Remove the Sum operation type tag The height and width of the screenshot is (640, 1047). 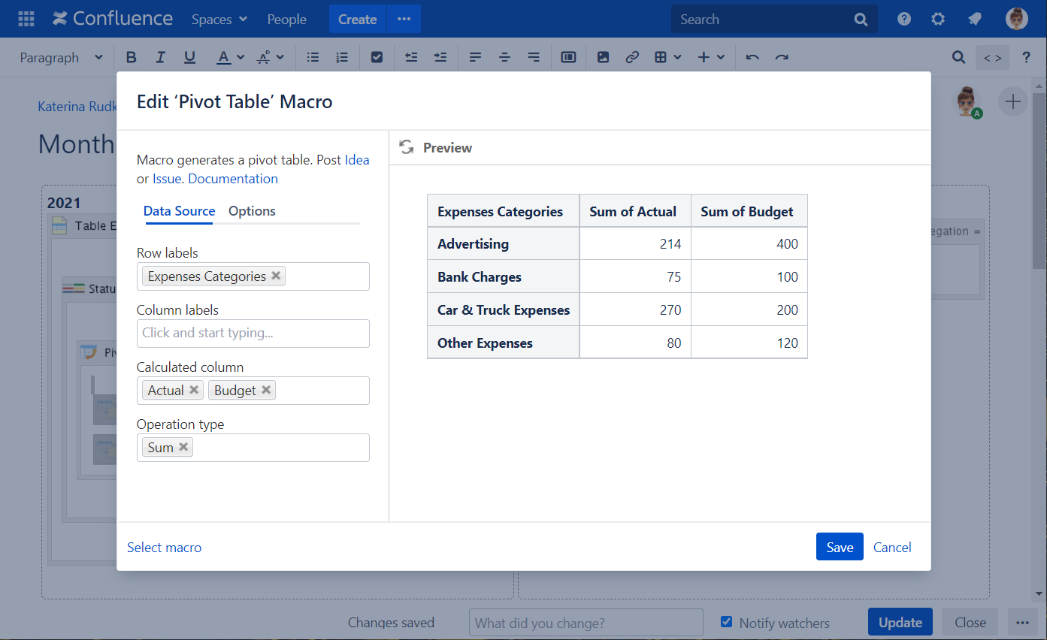[183, 447]
